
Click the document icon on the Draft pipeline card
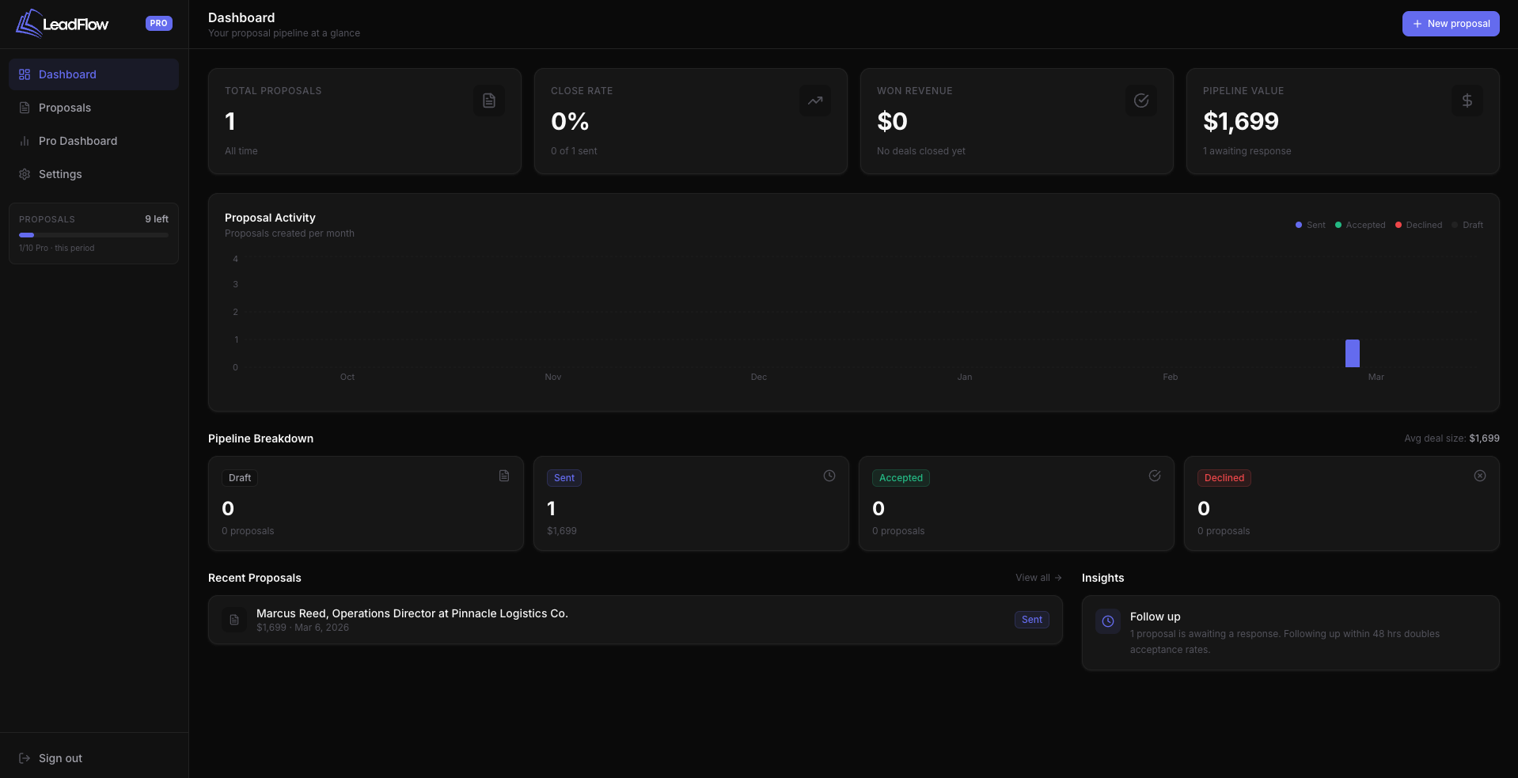click(503, 476)
